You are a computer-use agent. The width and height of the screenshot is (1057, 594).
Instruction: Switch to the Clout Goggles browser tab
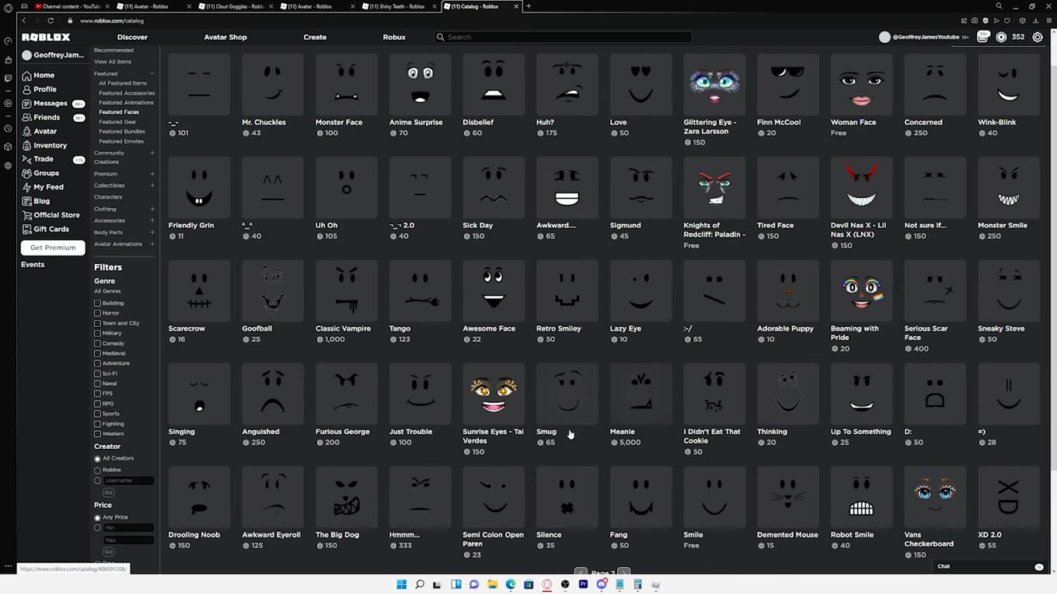pos(235,6)
